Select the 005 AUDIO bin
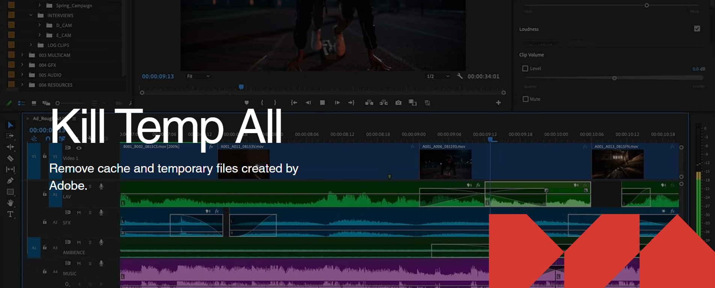Screen dimensions: 715x288 click(x=50, y=75)
